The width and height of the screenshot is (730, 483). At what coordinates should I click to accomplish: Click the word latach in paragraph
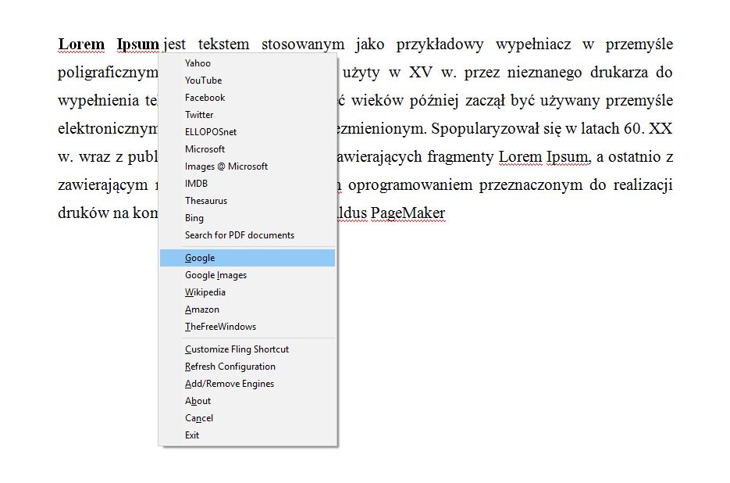[x=599, y=129]
